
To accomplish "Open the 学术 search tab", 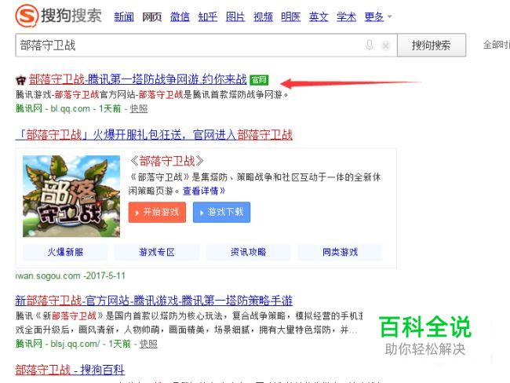I will 346,16.
